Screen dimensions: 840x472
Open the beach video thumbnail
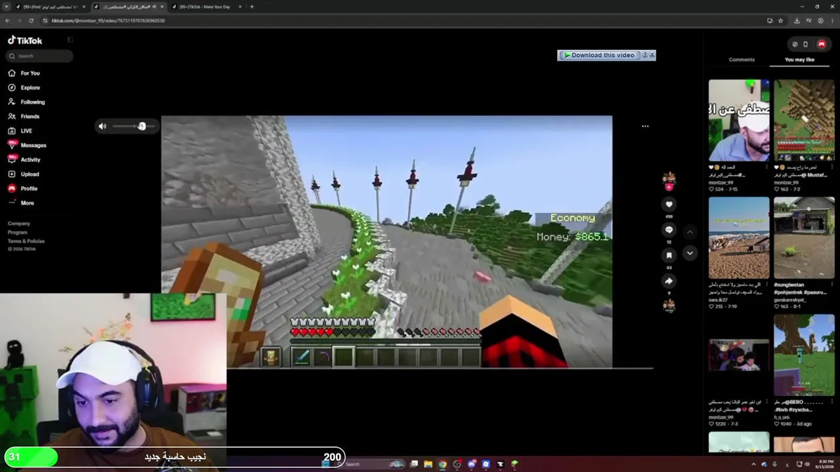point(739,237)
